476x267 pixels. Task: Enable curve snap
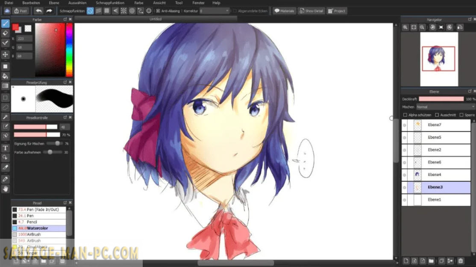(140, 11)
